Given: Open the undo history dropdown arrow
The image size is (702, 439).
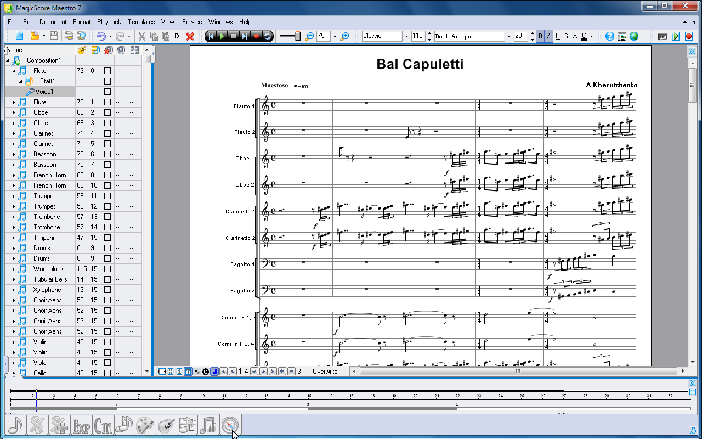Looking at the screenshot, I should point(110,36).
